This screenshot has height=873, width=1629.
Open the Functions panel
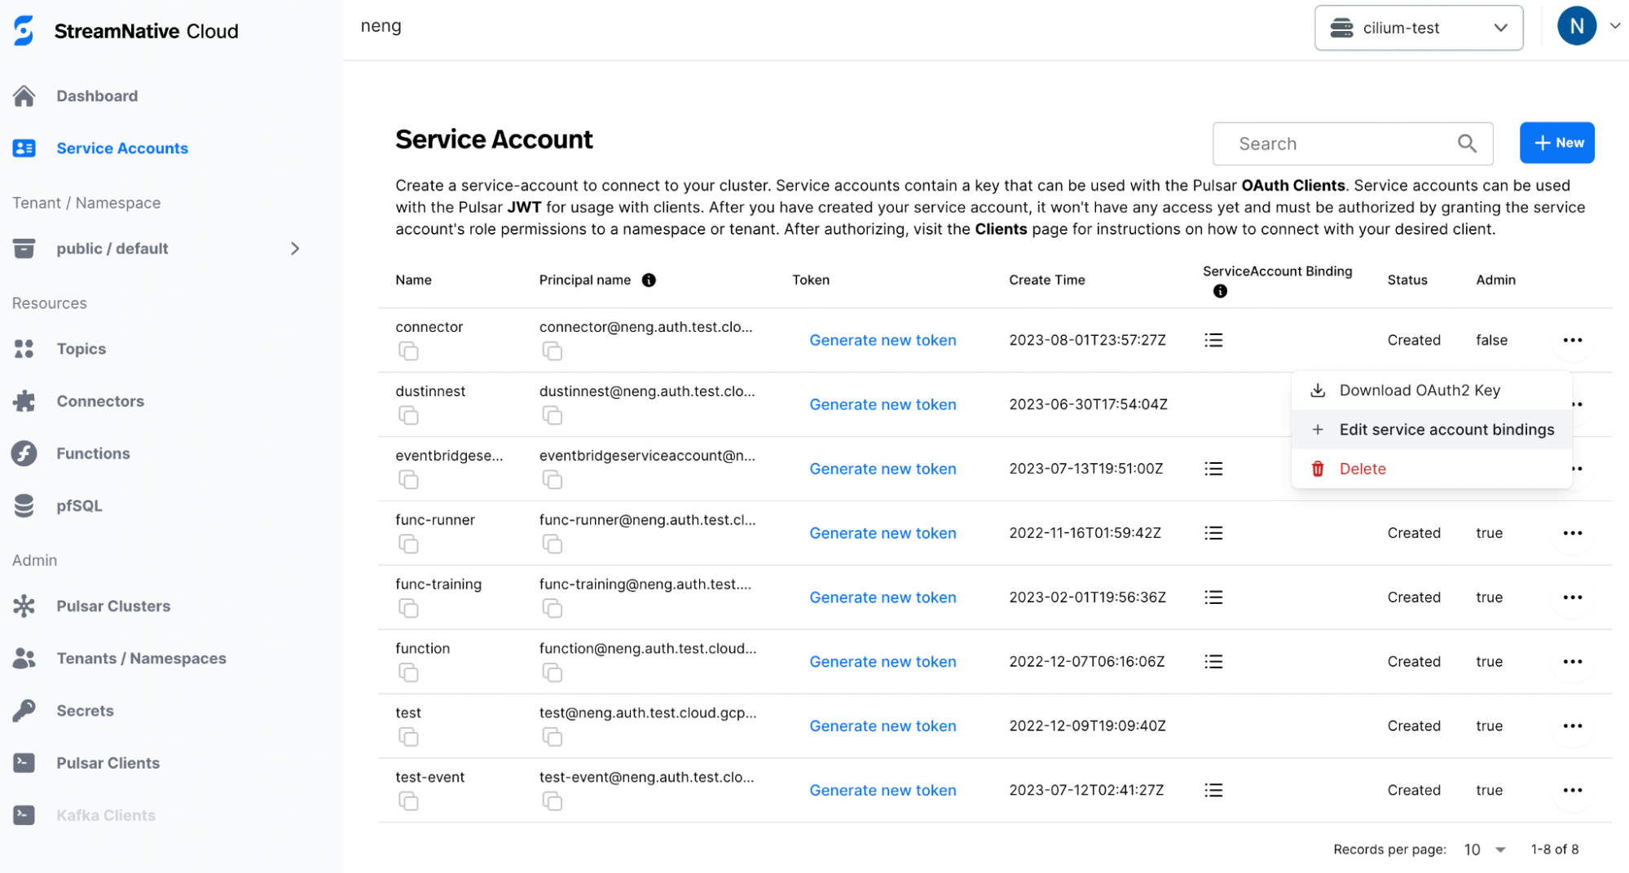tap(92, 453)
